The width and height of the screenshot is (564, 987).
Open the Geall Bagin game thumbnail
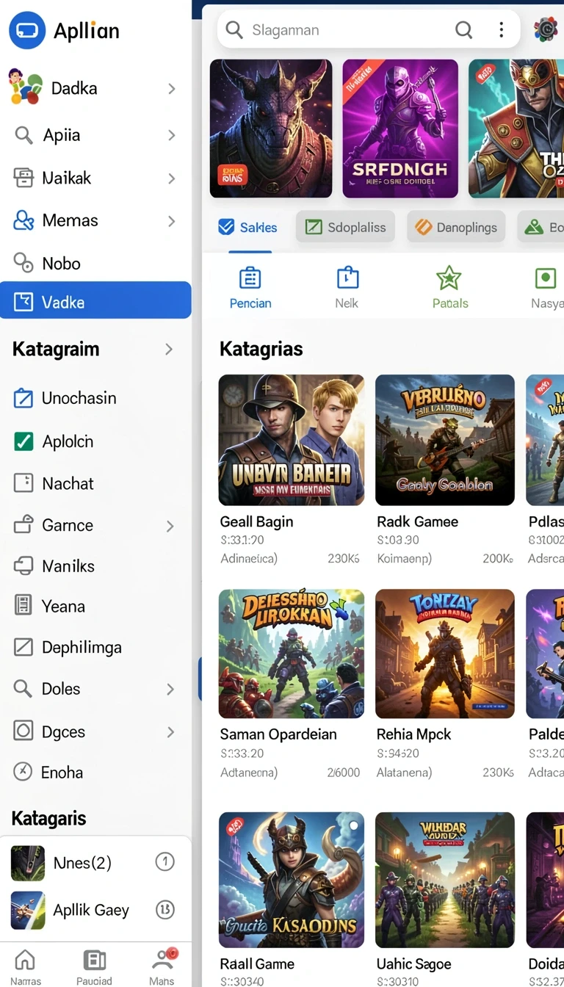[x=292, y=440]
